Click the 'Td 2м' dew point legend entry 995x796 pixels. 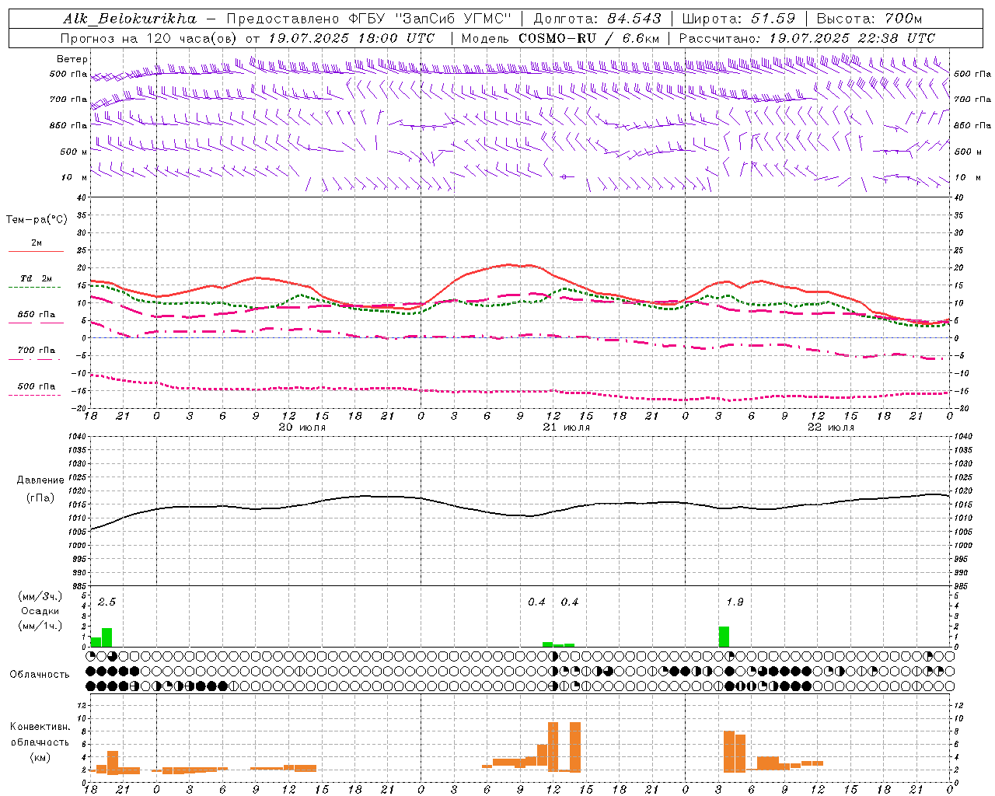click(37, 278)
